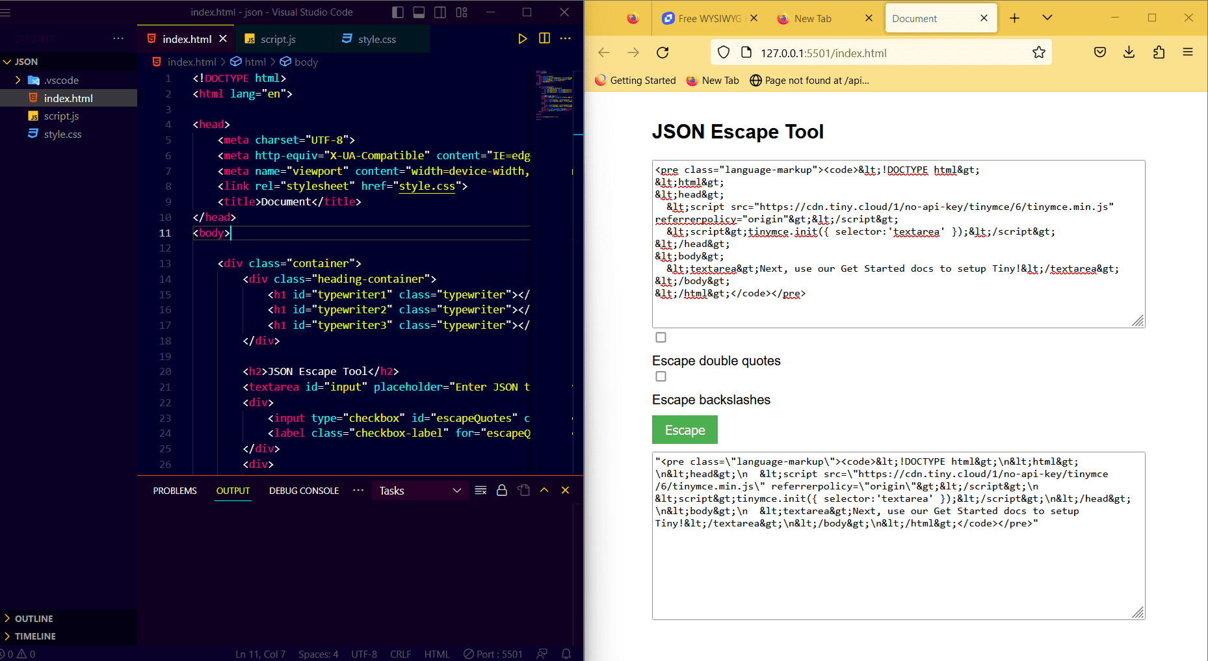Viewport: 1208px width, 661px height.
Task: Open Firefox extensions puzzle icon
Action: pos(1159,53)
